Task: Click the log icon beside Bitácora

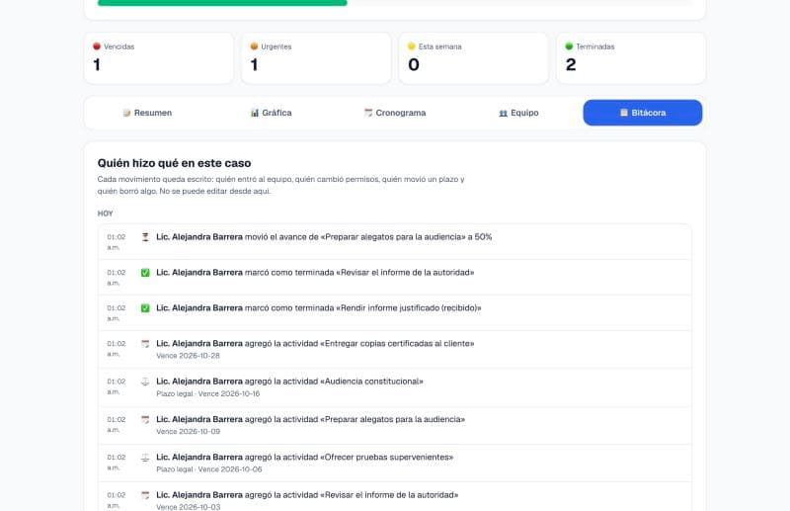Action: click(624, 113)
